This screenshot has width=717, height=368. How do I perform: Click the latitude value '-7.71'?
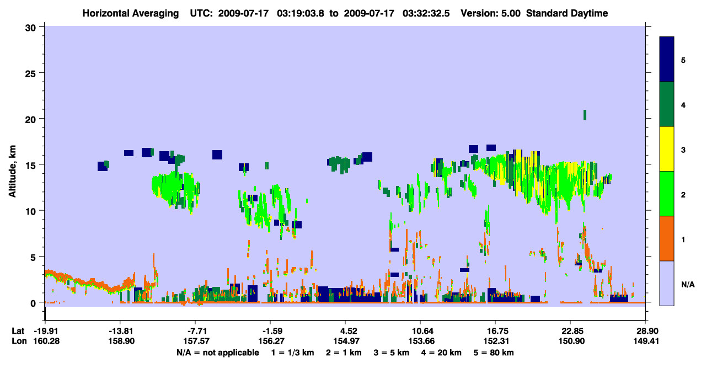click(x=195, y=331)
